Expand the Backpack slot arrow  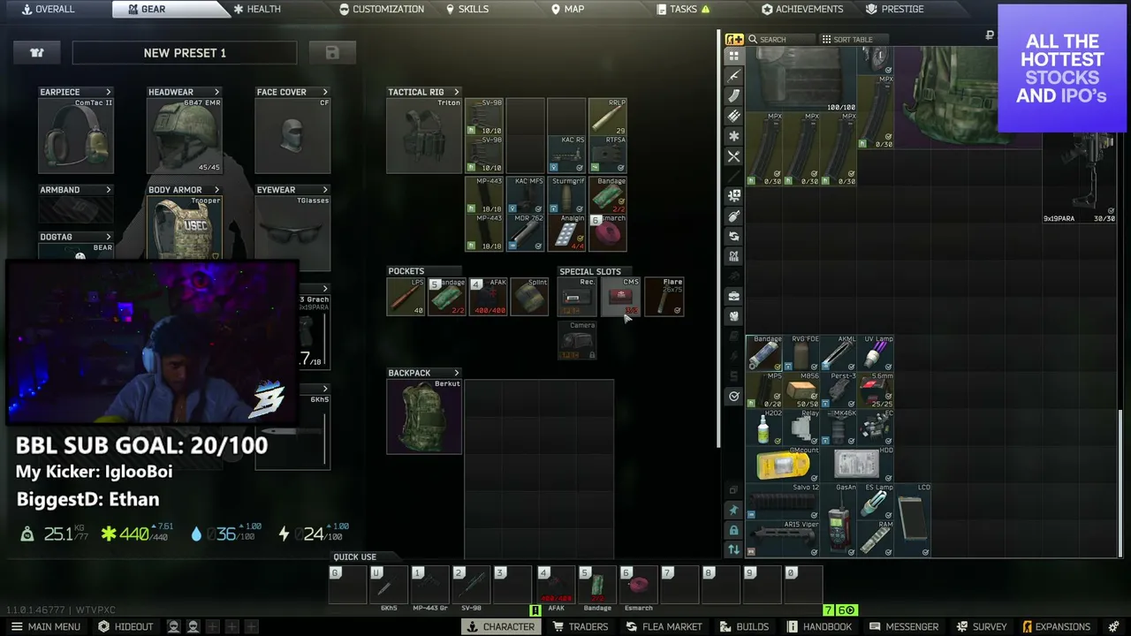(457, 373)
